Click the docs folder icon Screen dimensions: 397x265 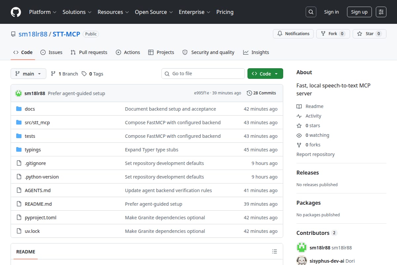tap(19, 109)
